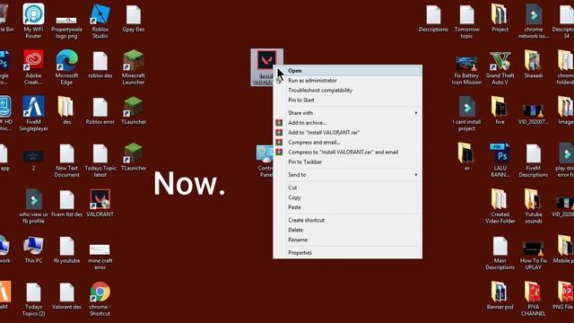574x323 pixels.
Task: Select Tomorrow topic file icon
Action: pos(466,15)
